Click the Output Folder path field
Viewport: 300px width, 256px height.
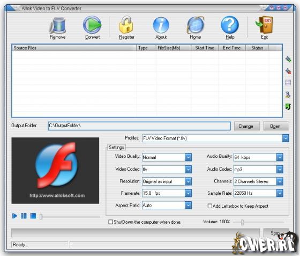pyautogui.click(x=139, y=126)
